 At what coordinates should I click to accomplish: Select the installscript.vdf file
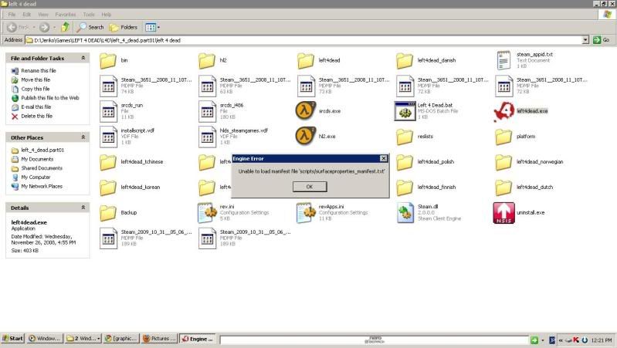coord(108,137)
